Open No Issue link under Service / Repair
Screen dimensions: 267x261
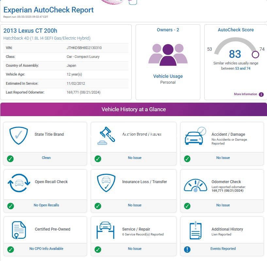pyautogui.click(x=135, y=249)
